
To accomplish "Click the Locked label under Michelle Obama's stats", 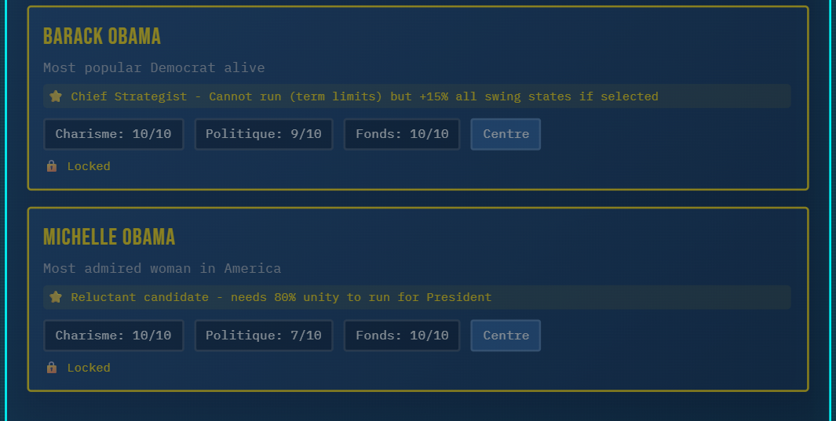I will [89, 368].
